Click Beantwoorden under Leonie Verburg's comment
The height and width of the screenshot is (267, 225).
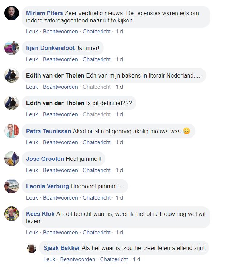[x=60, y=198]
